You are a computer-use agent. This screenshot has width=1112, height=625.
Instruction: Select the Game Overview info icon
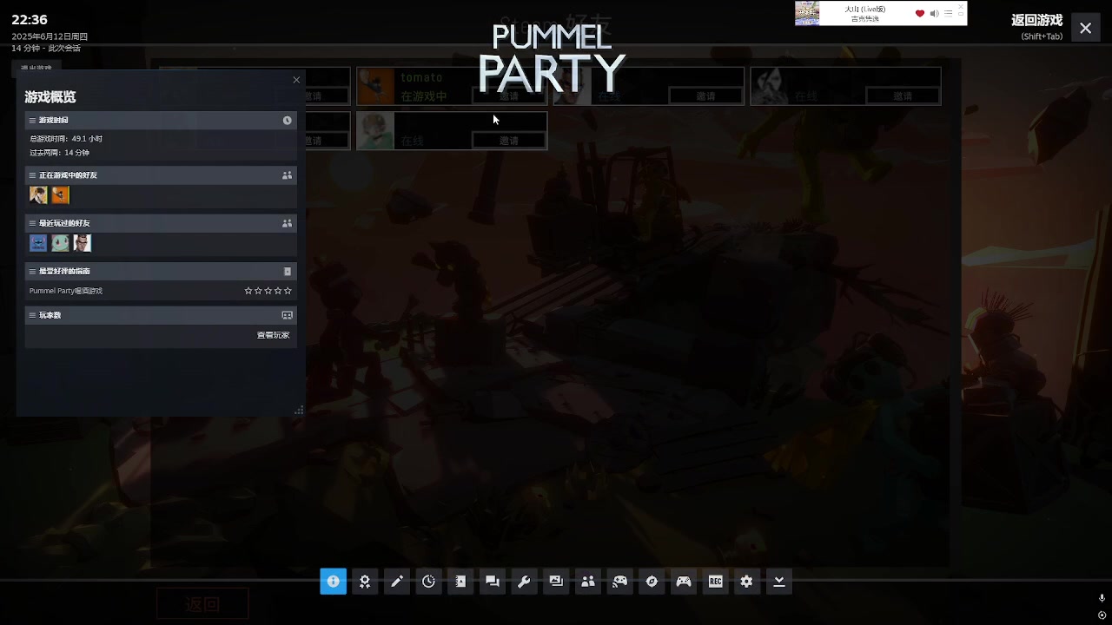pos(333,582)
